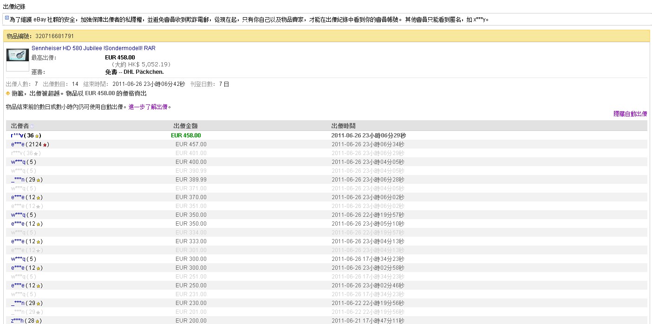The image size is (652, 324).
Task: Click the star in the EUR 458.00 row
Action: click(37, 136)
